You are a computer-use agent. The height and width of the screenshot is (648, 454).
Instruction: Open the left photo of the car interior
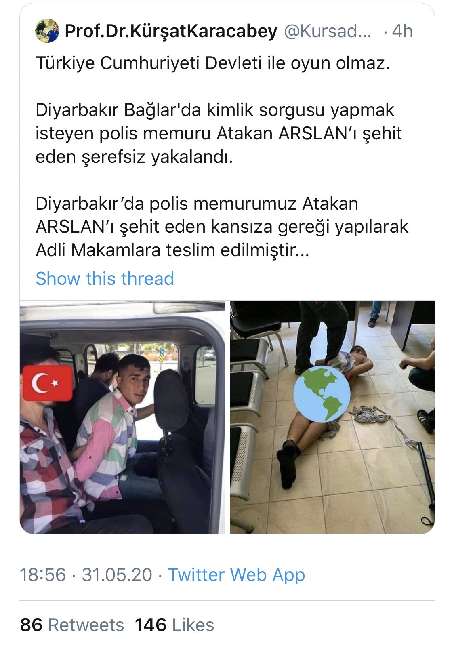[122, 417]
